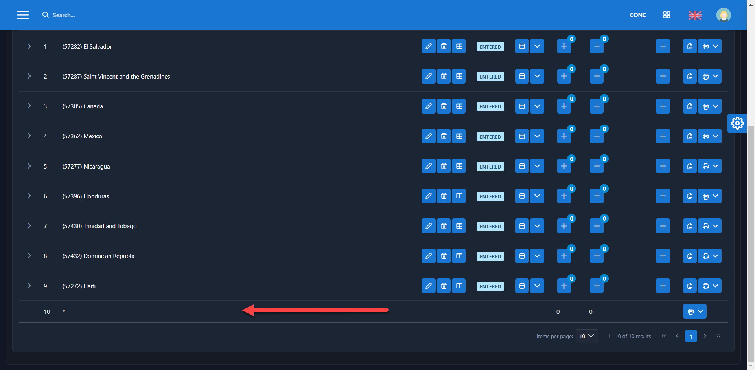Click the copy icon for Honduras row

point(690,196)
